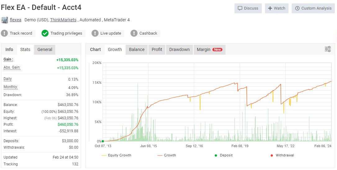Toggle Deposit legend series
The height and width of the screenshot is (170, 337).
[224, 155]
